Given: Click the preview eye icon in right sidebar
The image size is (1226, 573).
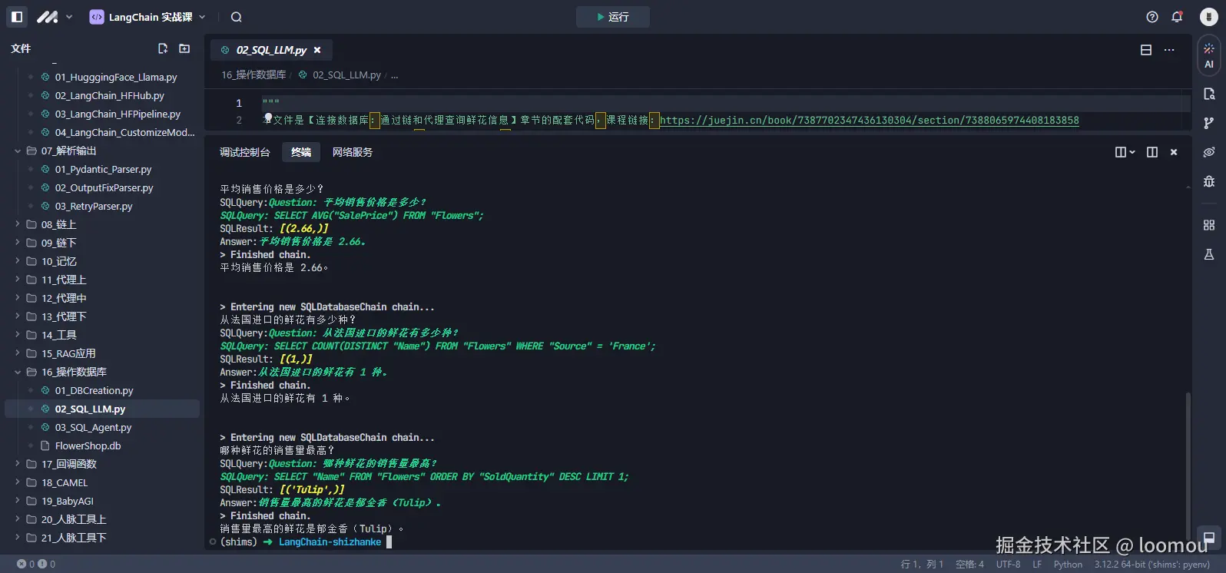Looking at the screenshot, I should point(1209,152).
